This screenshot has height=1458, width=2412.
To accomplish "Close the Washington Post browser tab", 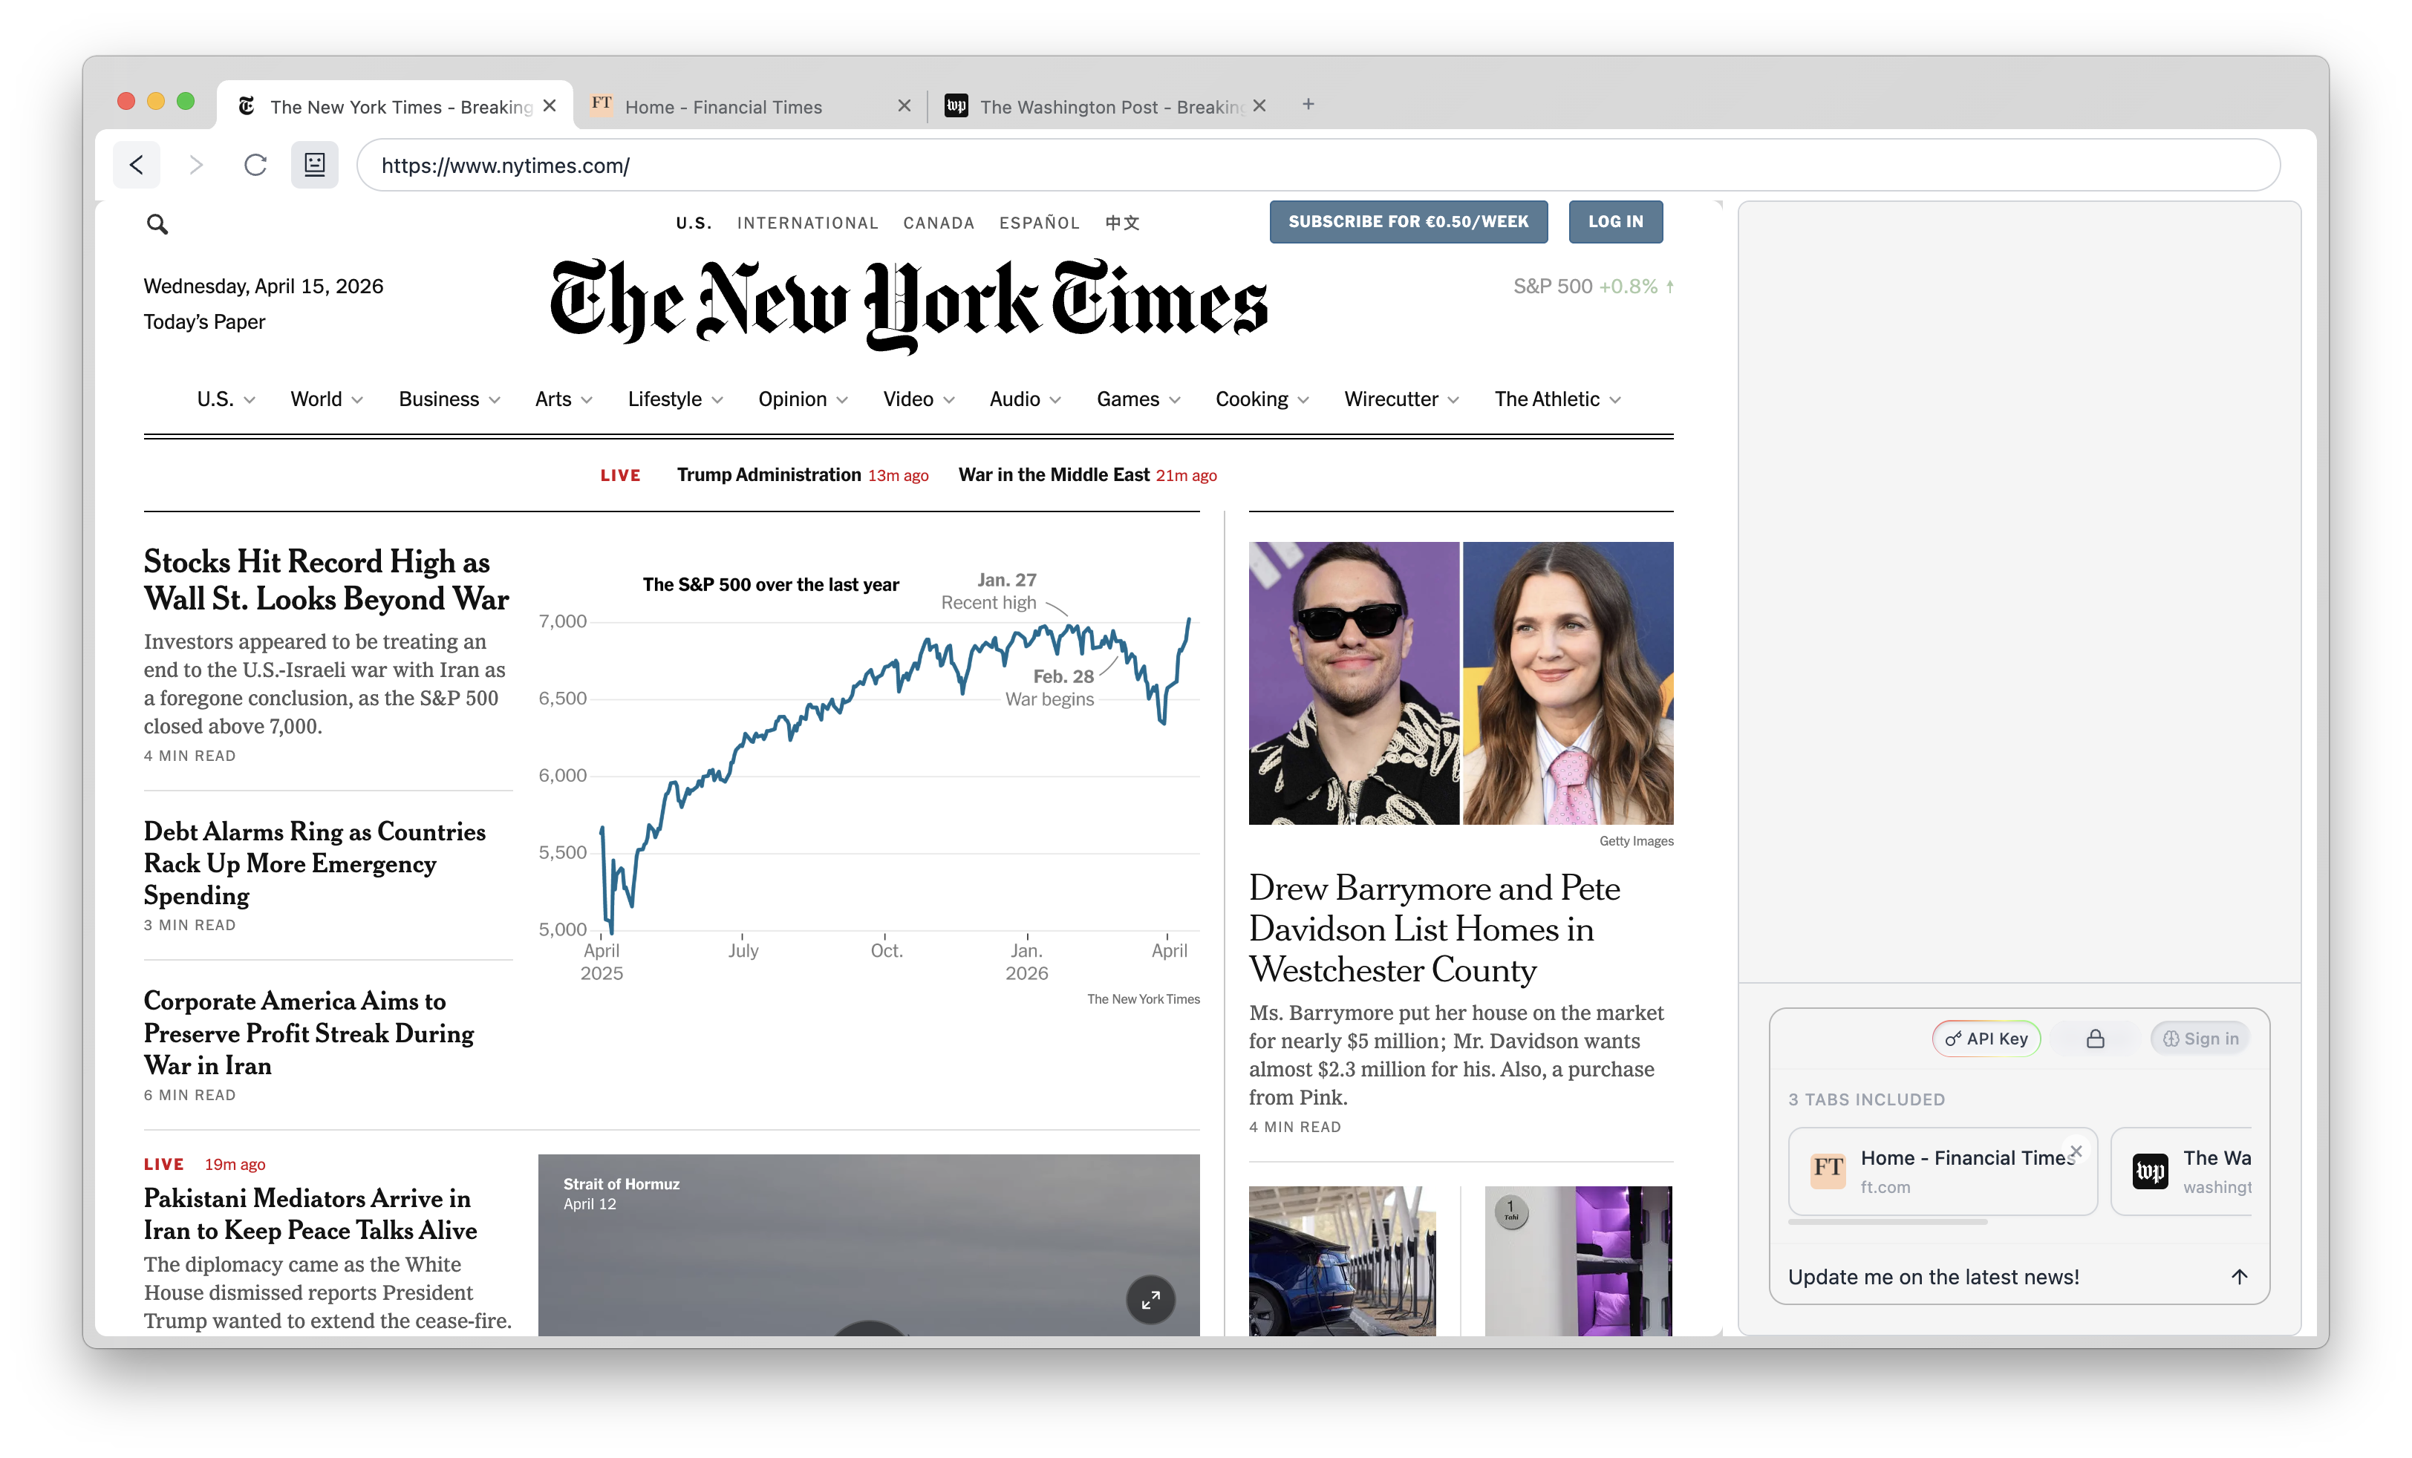I will (x=1259, y=105).
